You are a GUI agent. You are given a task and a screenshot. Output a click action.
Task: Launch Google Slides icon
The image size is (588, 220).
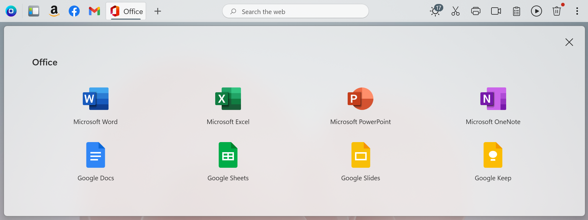click(x=361, y=155)
